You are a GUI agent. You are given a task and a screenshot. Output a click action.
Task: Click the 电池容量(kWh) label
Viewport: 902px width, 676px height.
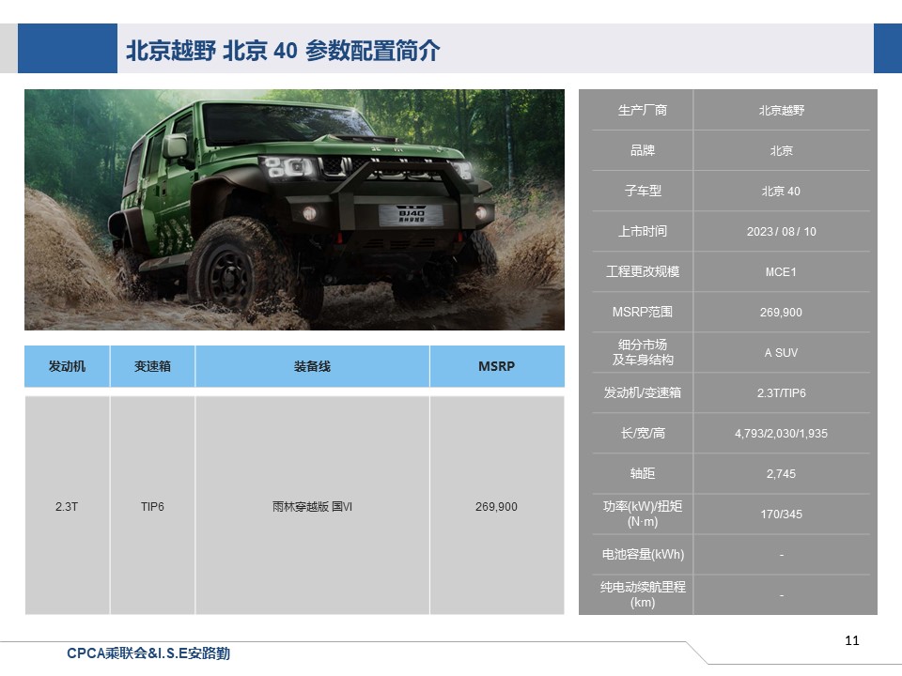[x=643, y=555]
